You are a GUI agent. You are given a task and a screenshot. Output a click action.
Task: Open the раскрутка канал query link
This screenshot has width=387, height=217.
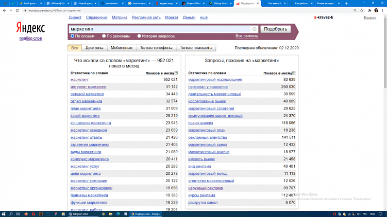[x=203, y=203]
